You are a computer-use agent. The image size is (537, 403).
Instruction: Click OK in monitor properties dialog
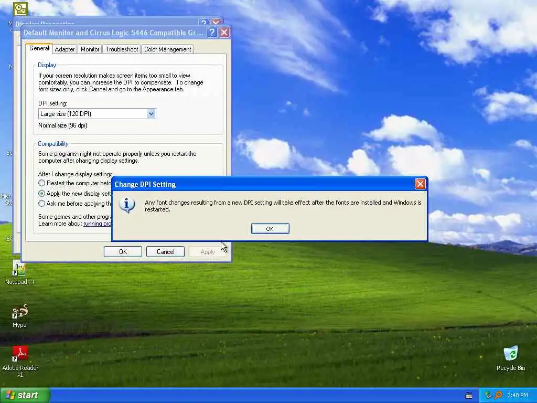(123, 252)
